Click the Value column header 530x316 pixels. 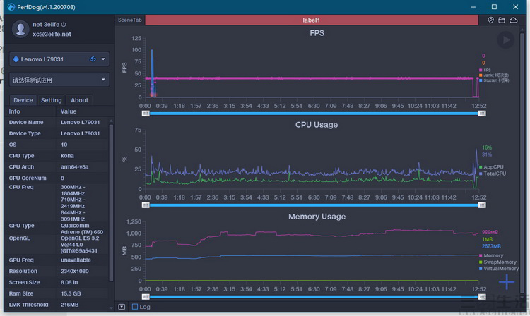point(69,111)
